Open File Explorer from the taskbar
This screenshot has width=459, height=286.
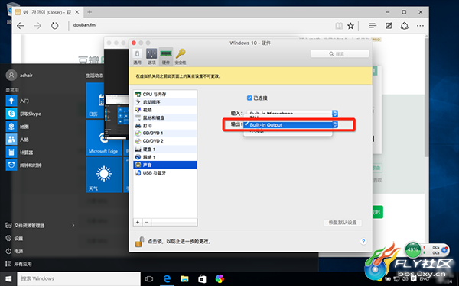184,278
